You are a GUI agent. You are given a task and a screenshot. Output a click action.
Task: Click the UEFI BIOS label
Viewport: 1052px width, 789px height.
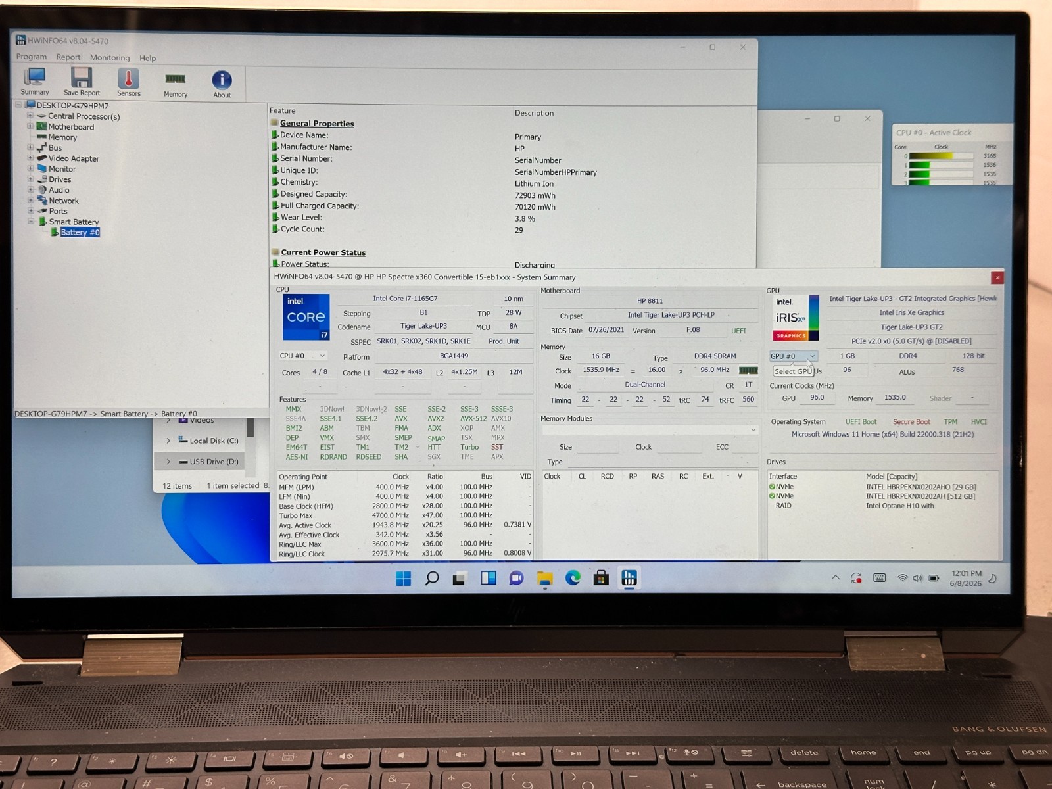(x=738, y=331)
